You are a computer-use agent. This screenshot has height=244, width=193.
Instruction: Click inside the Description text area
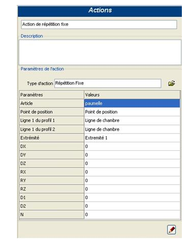point(100,52)
